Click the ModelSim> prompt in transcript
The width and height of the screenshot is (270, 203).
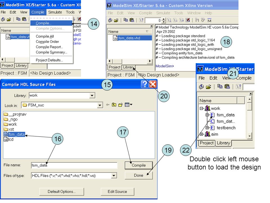[165, 66]
